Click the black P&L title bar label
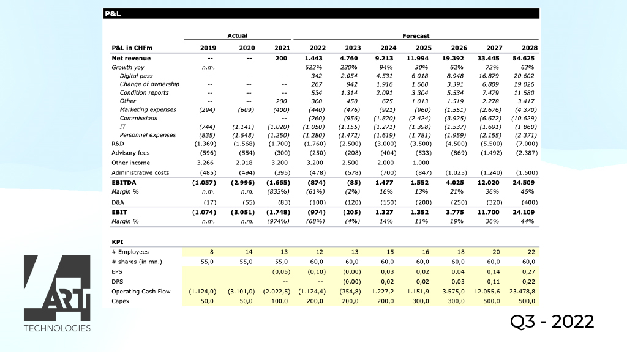 click(113, 13)
